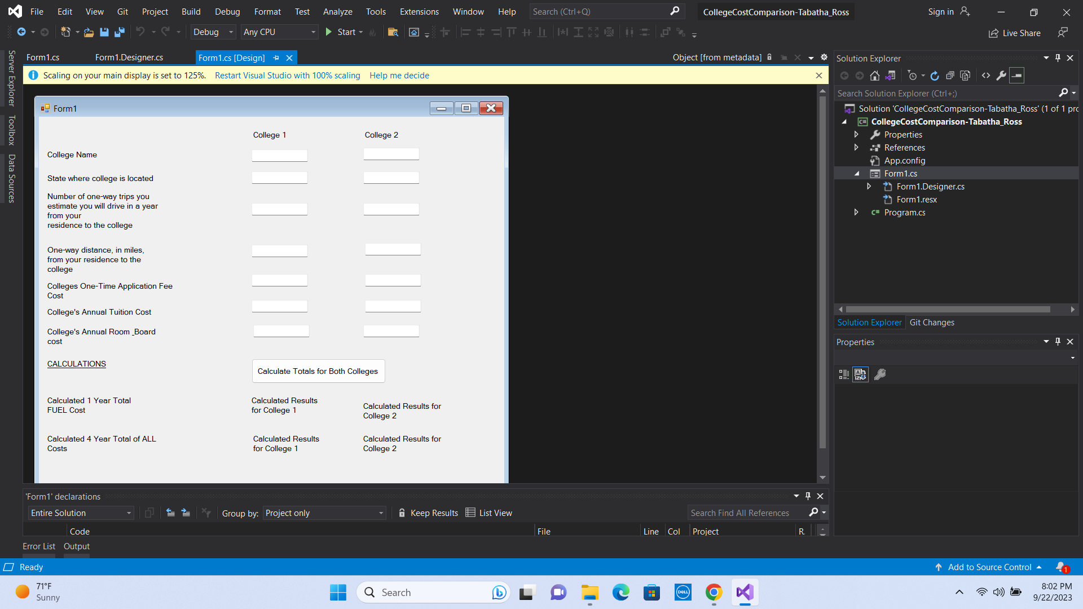Click the Solution Explorer horizontal scrollbar
Image resolution: width=1083 pixels, height=609 pixels.
click(948, 309)
